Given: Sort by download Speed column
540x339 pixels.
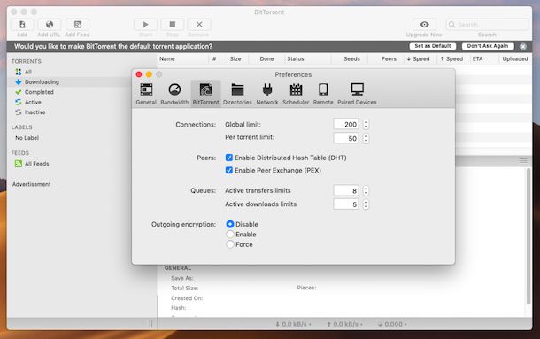Looking at the screenshot, I should (x=420, y=59).
